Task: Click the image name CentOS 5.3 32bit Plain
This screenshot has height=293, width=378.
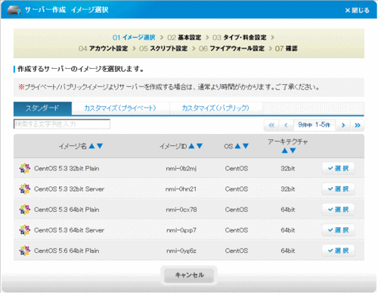Action: (x=67, y=169)
